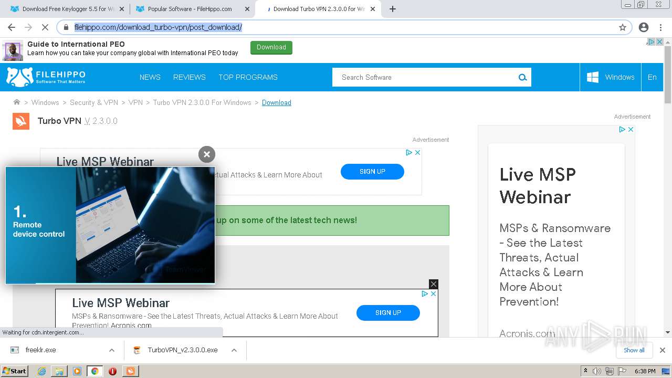Open the TOP PROGRAMS menu item
Image resolution: width=672 pixels, height=378 pixels.
click(x=248, y=77)
